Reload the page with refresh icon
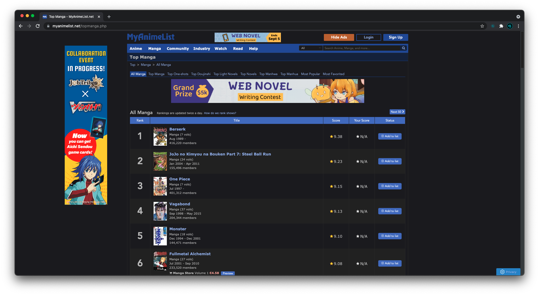Image resolution: width=539 pixels, height=295 pixels. pyautogui.click(x=38, y=26)
